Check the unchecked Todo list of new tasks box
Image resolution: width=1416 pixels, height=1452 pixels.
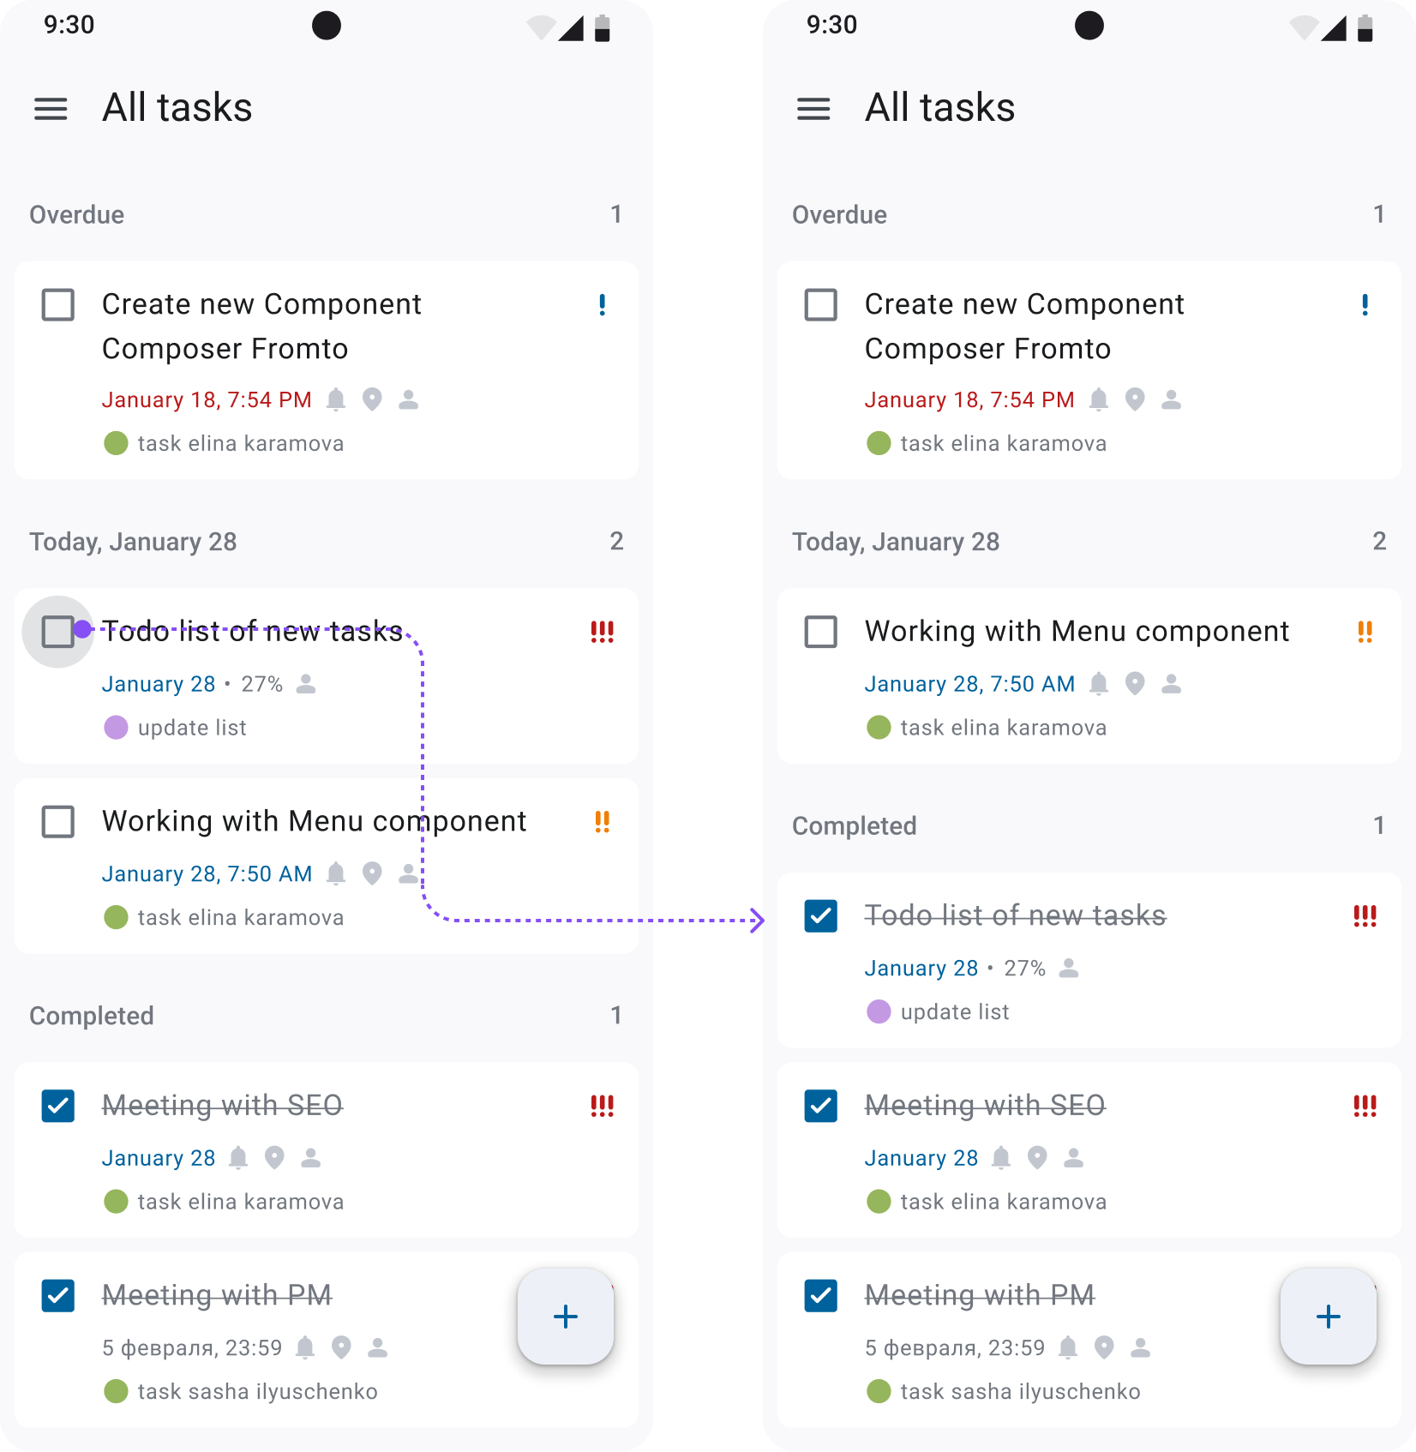(58, 632)
